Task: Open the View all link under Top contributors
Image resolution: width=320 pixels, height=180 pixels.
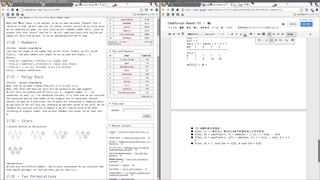Action: pos(147,96)
